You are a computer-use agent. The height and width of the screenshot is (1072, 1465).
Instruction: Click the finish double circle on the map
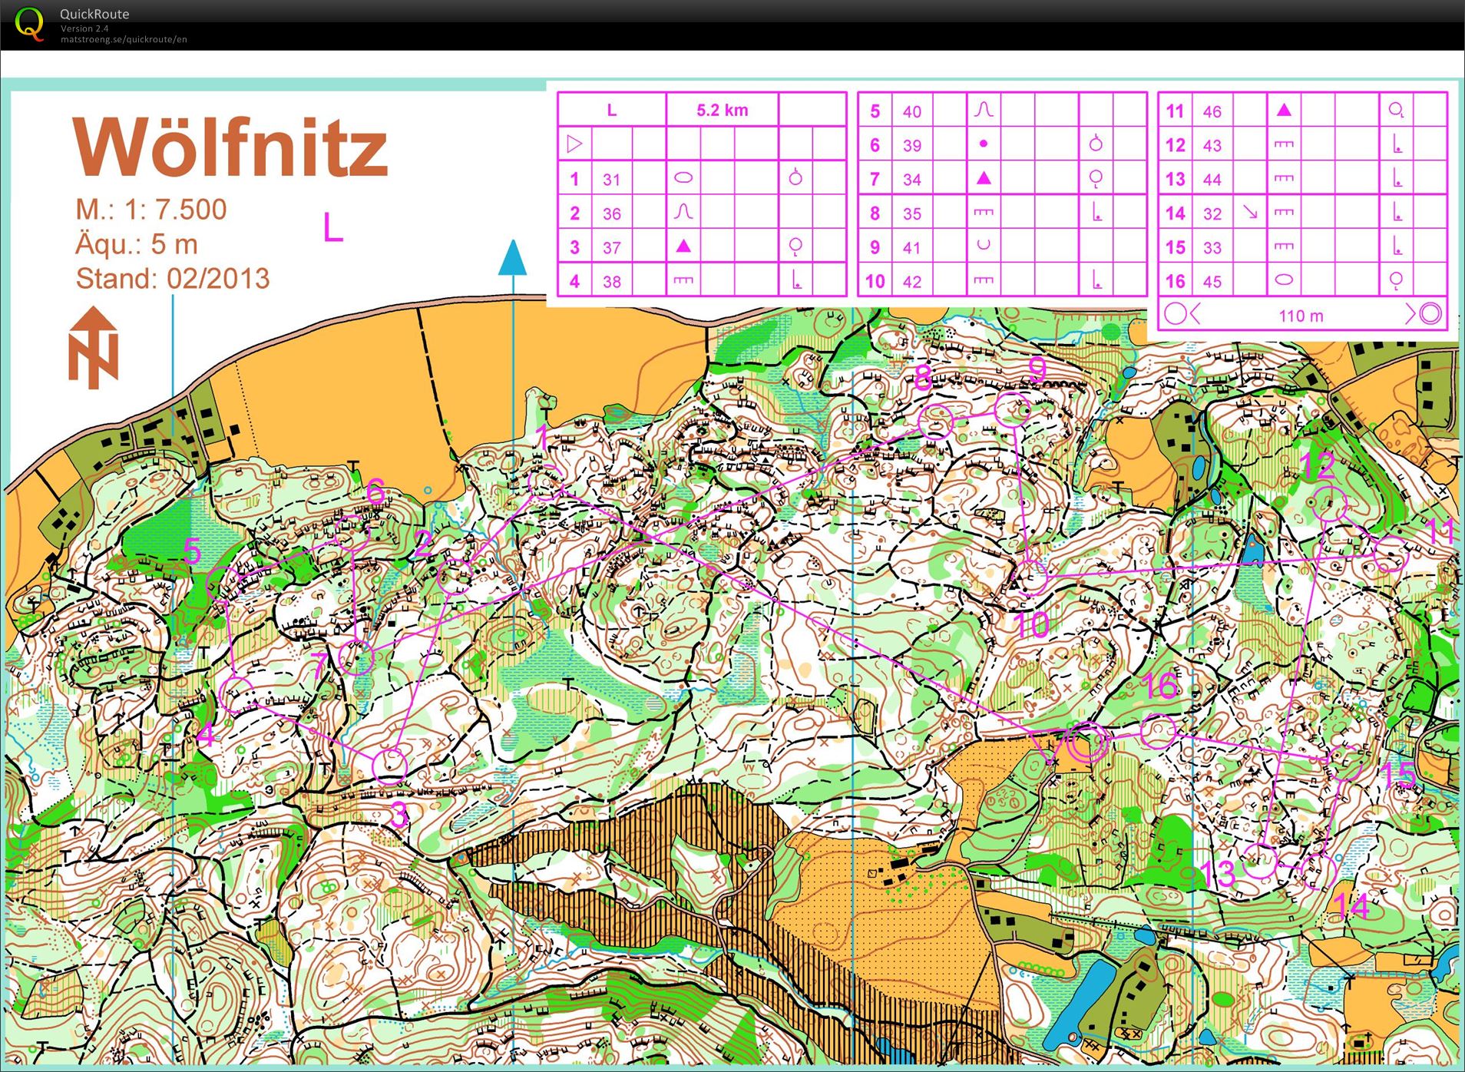[x=1087, y=743]
